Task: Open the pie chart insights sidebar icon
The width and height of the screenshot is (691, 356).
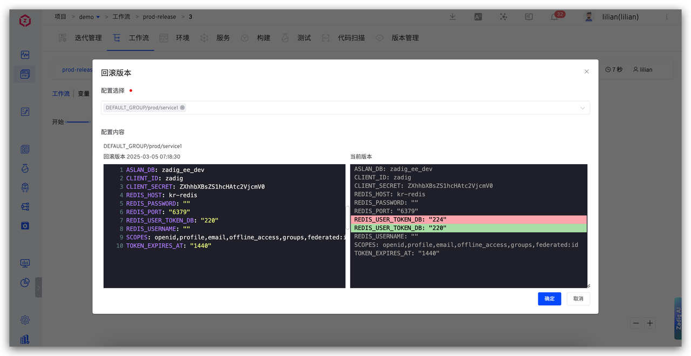Action: click(x=25, y=283)
